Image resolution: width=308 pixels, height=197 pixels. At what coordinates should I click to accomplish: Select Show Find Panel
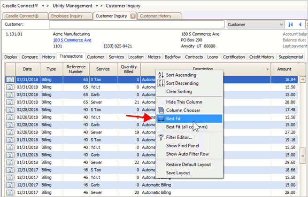coord(190,146)
